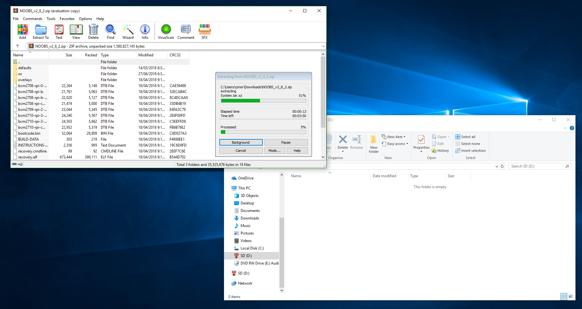This screenshot has height=309, width=582.
Task: Select Downloads in the navigation pane
Action: point(250,218)
